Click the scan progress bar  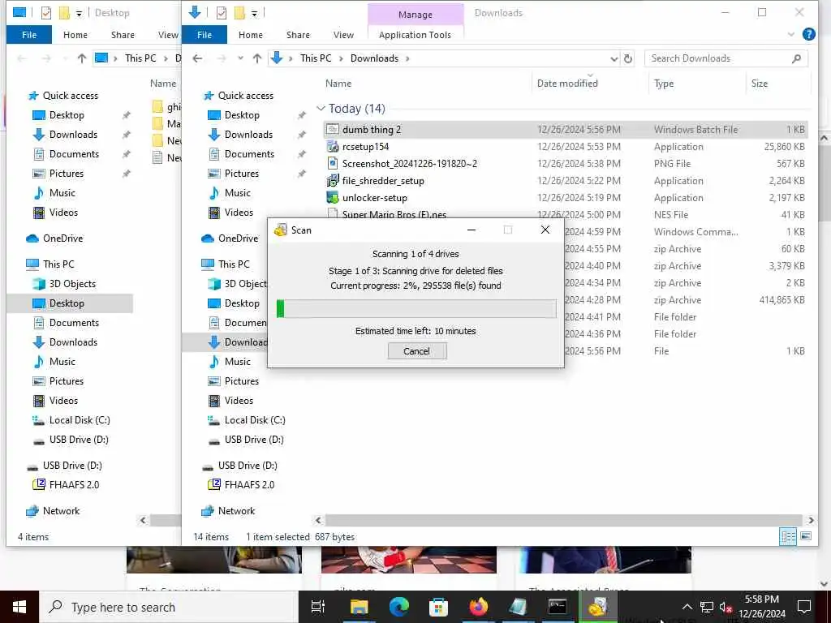(x=416, y=308)
